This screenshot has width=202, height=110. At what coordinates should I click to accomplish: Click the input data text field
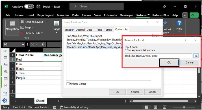(158, 56)
